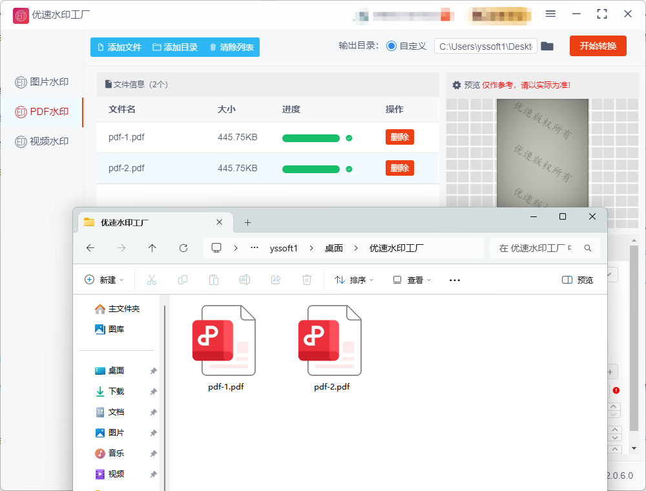Click Explorer back arrow
The height and width of the screenshot is (491, 646).
point(90,248)
